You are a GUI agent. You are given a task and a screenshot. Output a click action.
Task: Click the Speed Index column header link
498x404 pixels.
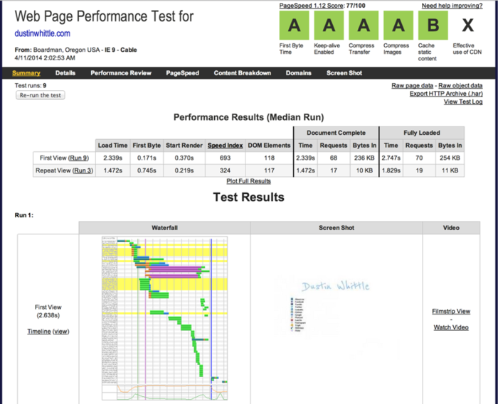click(x=226, y=146)
